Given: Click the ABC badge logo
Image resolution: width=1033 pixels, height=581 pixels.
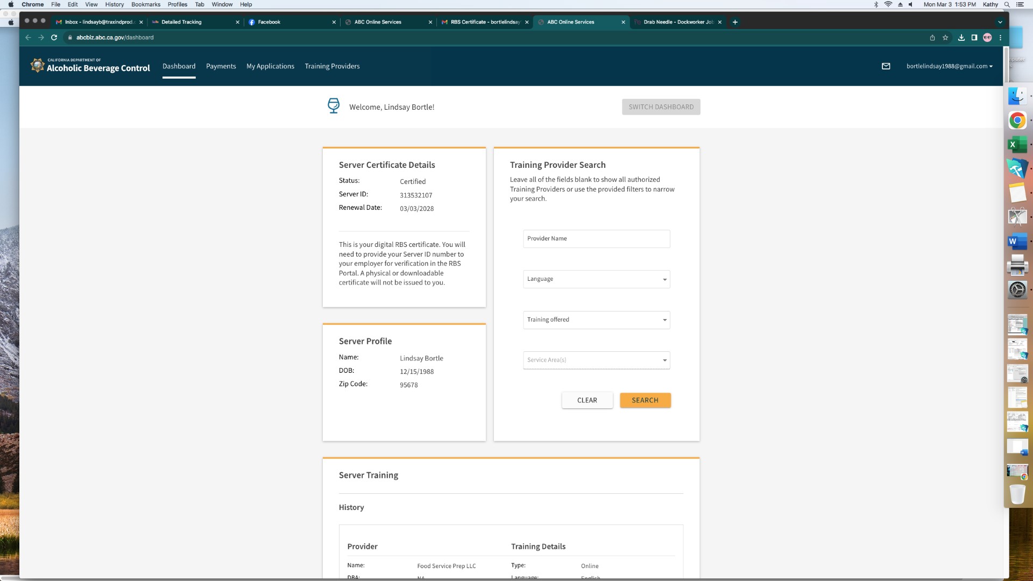Looking at the screenshot, I should coord(37,65).
